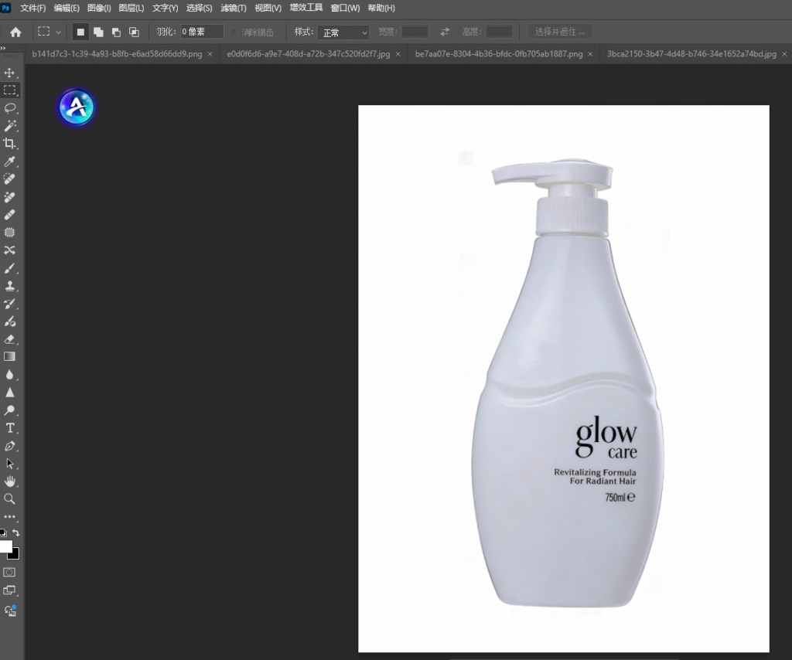This screenshot has width=792, height=660.
Task: Click the Zoom magnifier tool
Action: 10,499
